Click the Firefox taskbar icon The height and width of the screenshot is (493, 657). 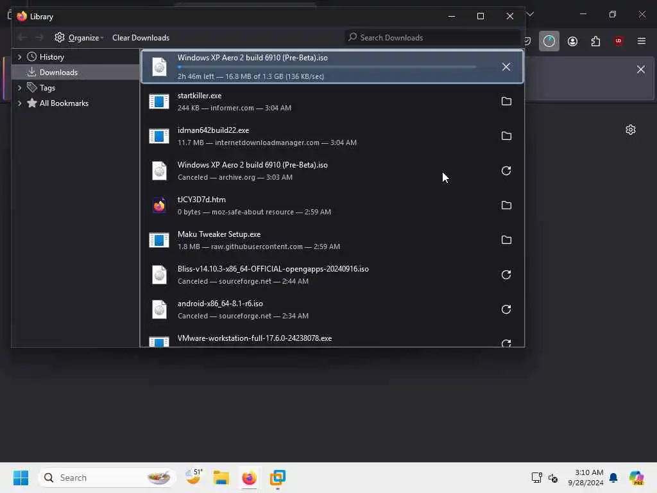pyautogui.click(x=250, y=478)
